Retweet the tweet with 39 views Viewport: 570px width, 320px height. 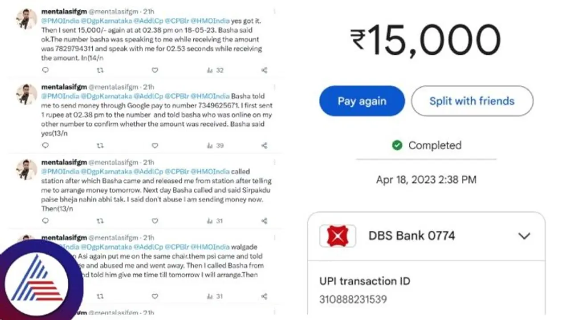[101, 145]
